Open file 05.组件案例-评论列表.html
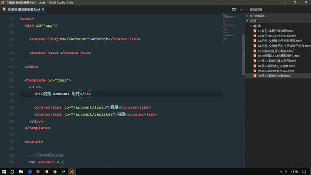Viewport: 311px width, 175px height. [276, 51]
